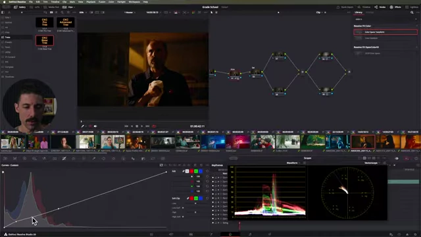Open the Blur palette
Screen dimensions: 421x237
point(133,159)
